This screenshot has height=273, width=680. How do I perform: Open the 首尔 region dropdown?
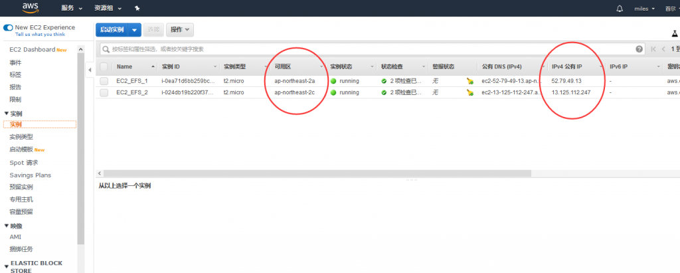[x=672, y=9]
